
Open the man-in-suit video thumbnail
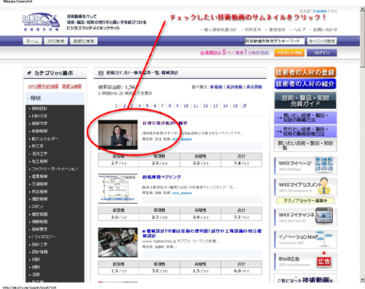tap(118, 134)
